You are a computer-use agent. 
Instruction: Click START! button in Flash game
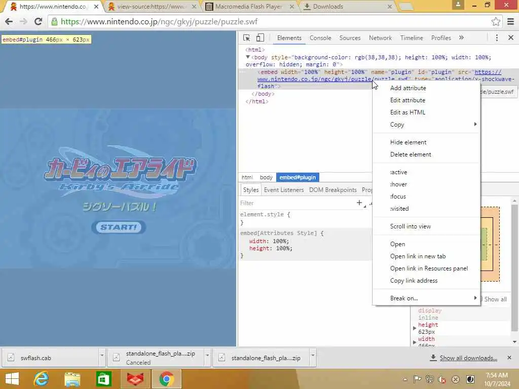click(x=119, y=227)
